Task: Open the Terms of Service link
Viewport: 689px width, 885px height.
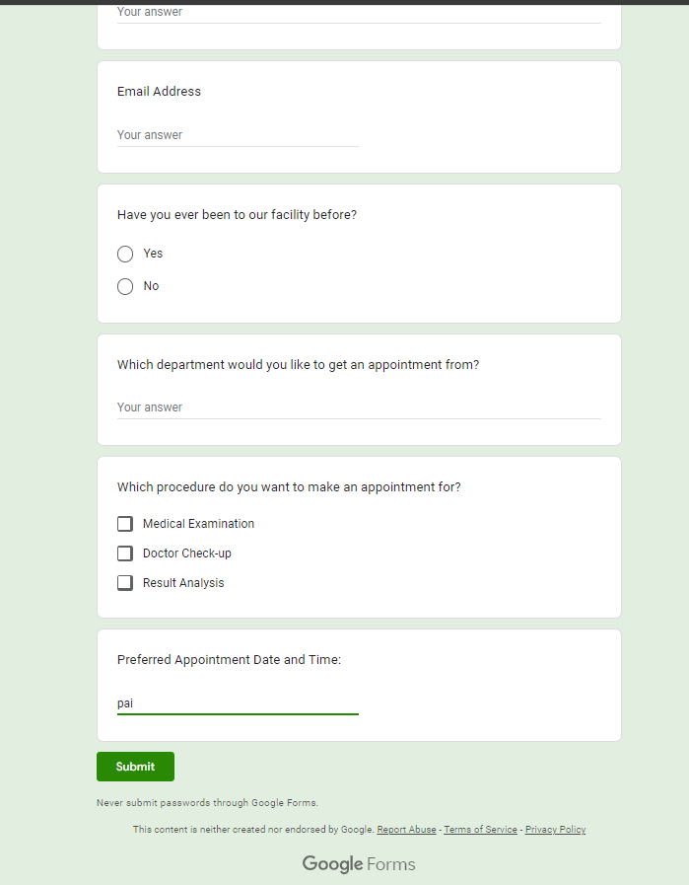Action: [480, 830]
